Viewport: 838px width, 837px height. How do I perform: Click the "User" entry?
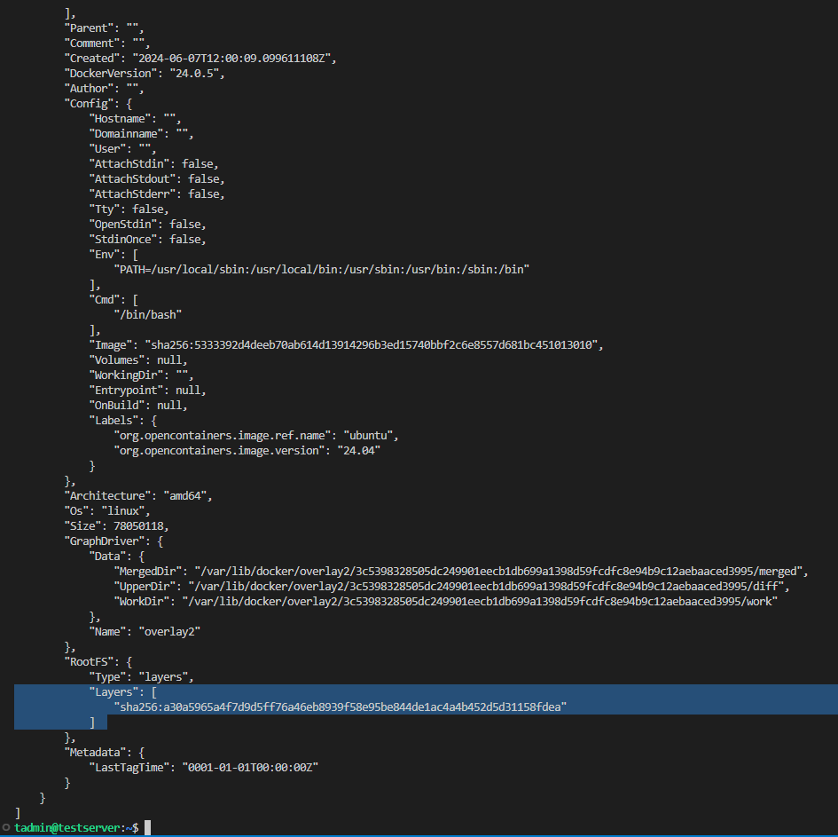tap(123, 149)
